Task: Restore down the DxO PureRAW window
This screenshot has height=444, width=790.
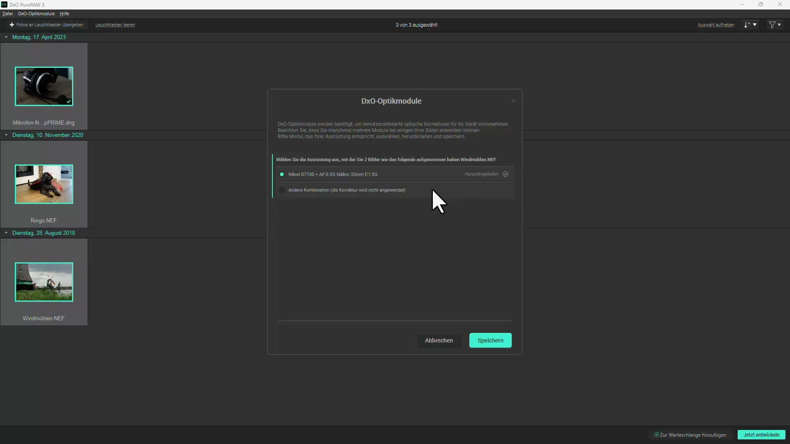Action: pos(761,5)
